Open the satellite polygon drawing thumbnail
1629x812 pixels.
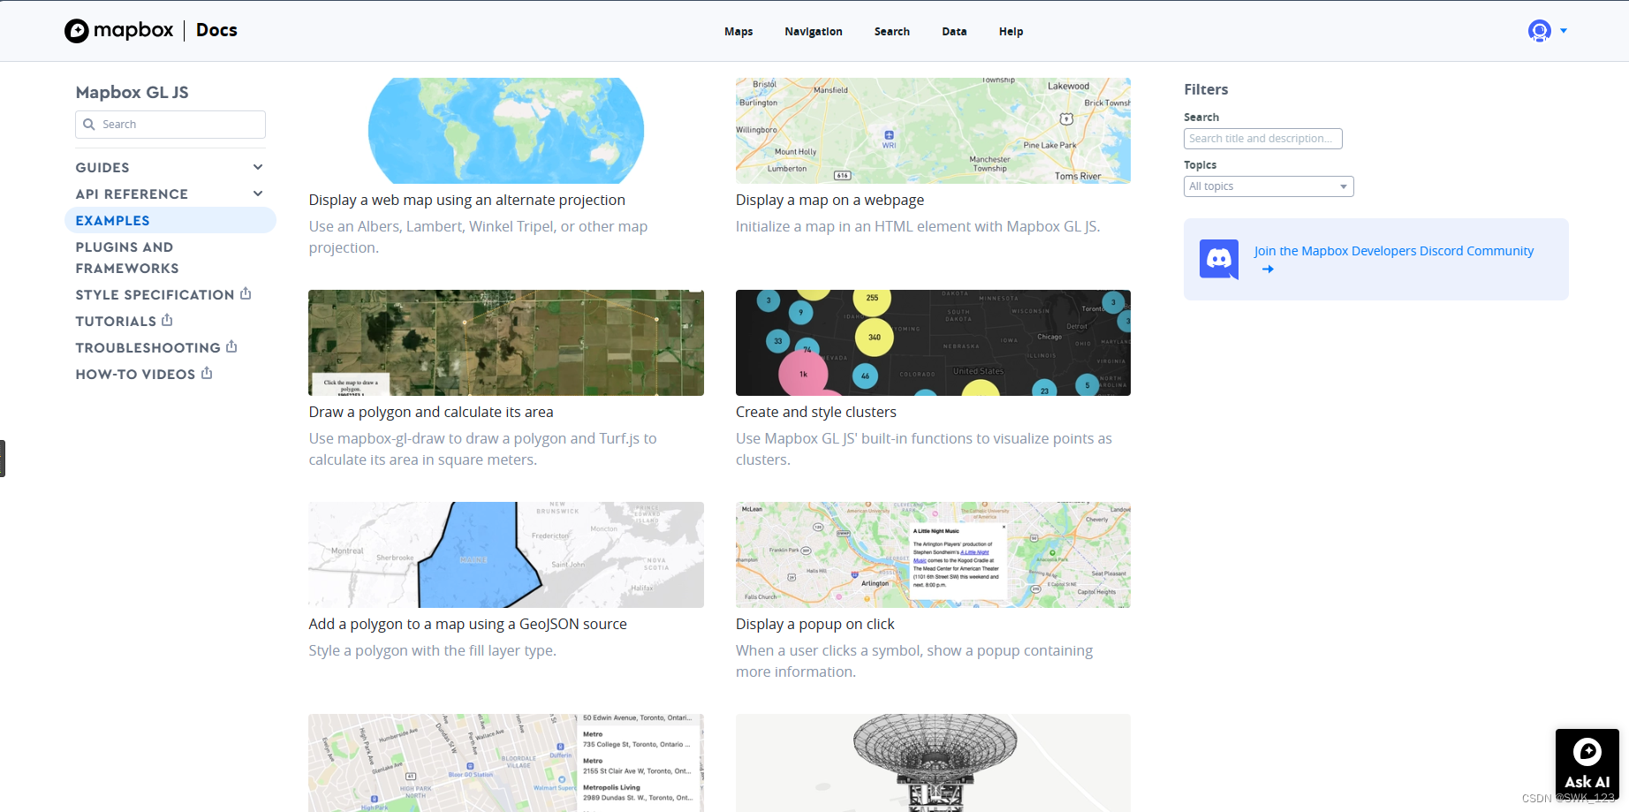pos(506,343)
